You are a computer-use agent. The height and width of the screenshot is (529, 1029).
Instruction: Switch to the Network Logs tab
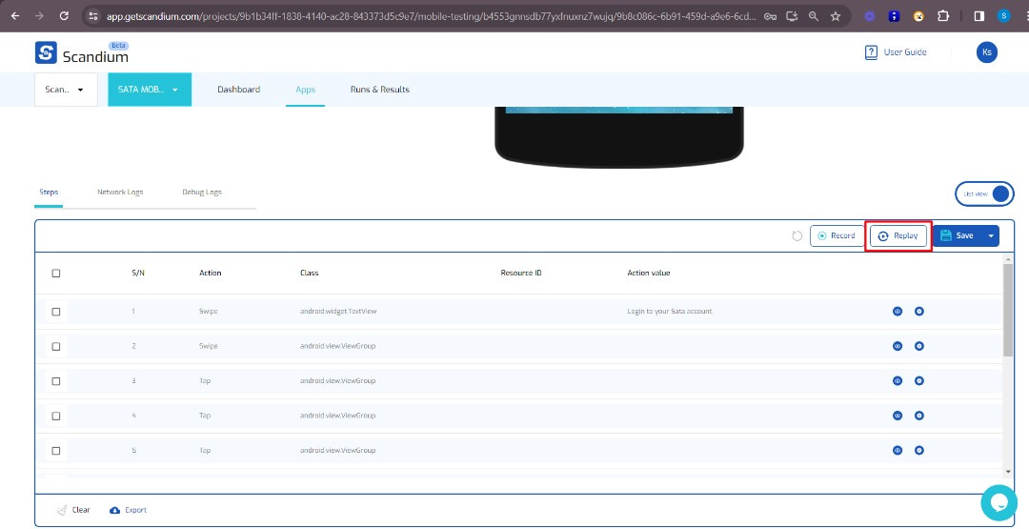[120, 193]
